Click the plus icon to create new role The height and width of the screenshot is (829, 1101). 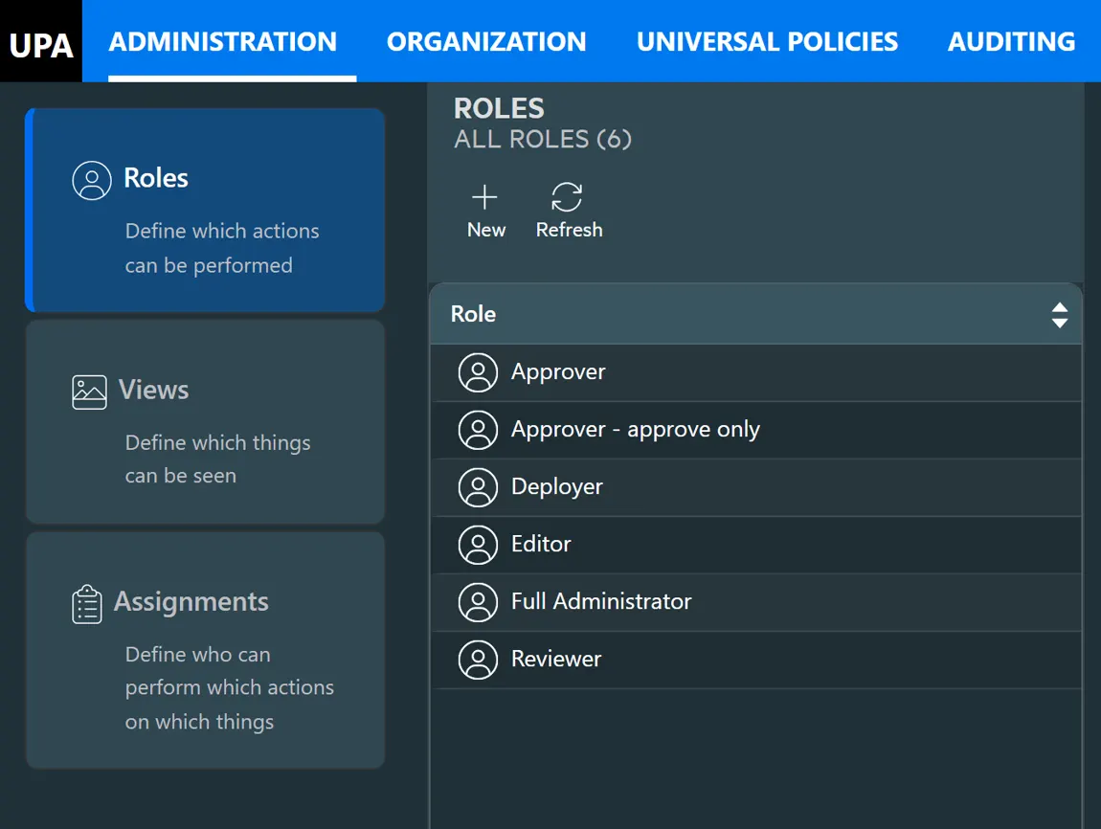point(484,197)
